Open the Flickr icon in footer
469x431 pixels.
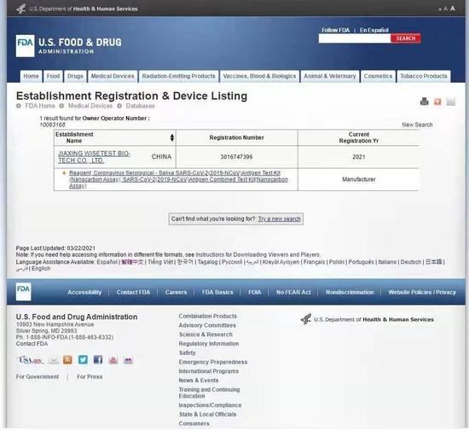click(x=128, y=360)
